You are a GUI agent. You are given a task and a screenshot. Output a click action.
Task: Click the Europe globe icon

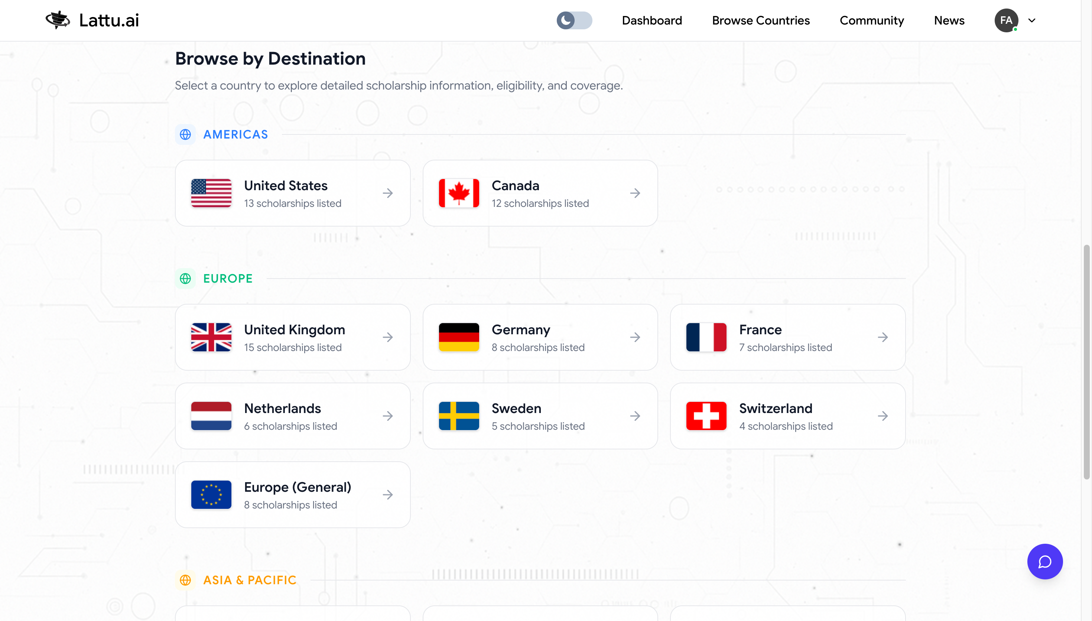[x=185, y=279]
